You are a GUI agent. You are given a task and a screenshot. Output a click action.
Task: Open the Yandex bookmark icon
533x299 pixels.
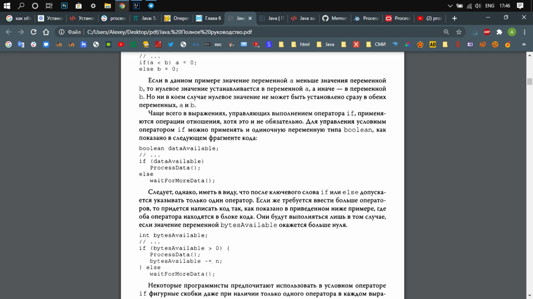click(x=458, y=44)
